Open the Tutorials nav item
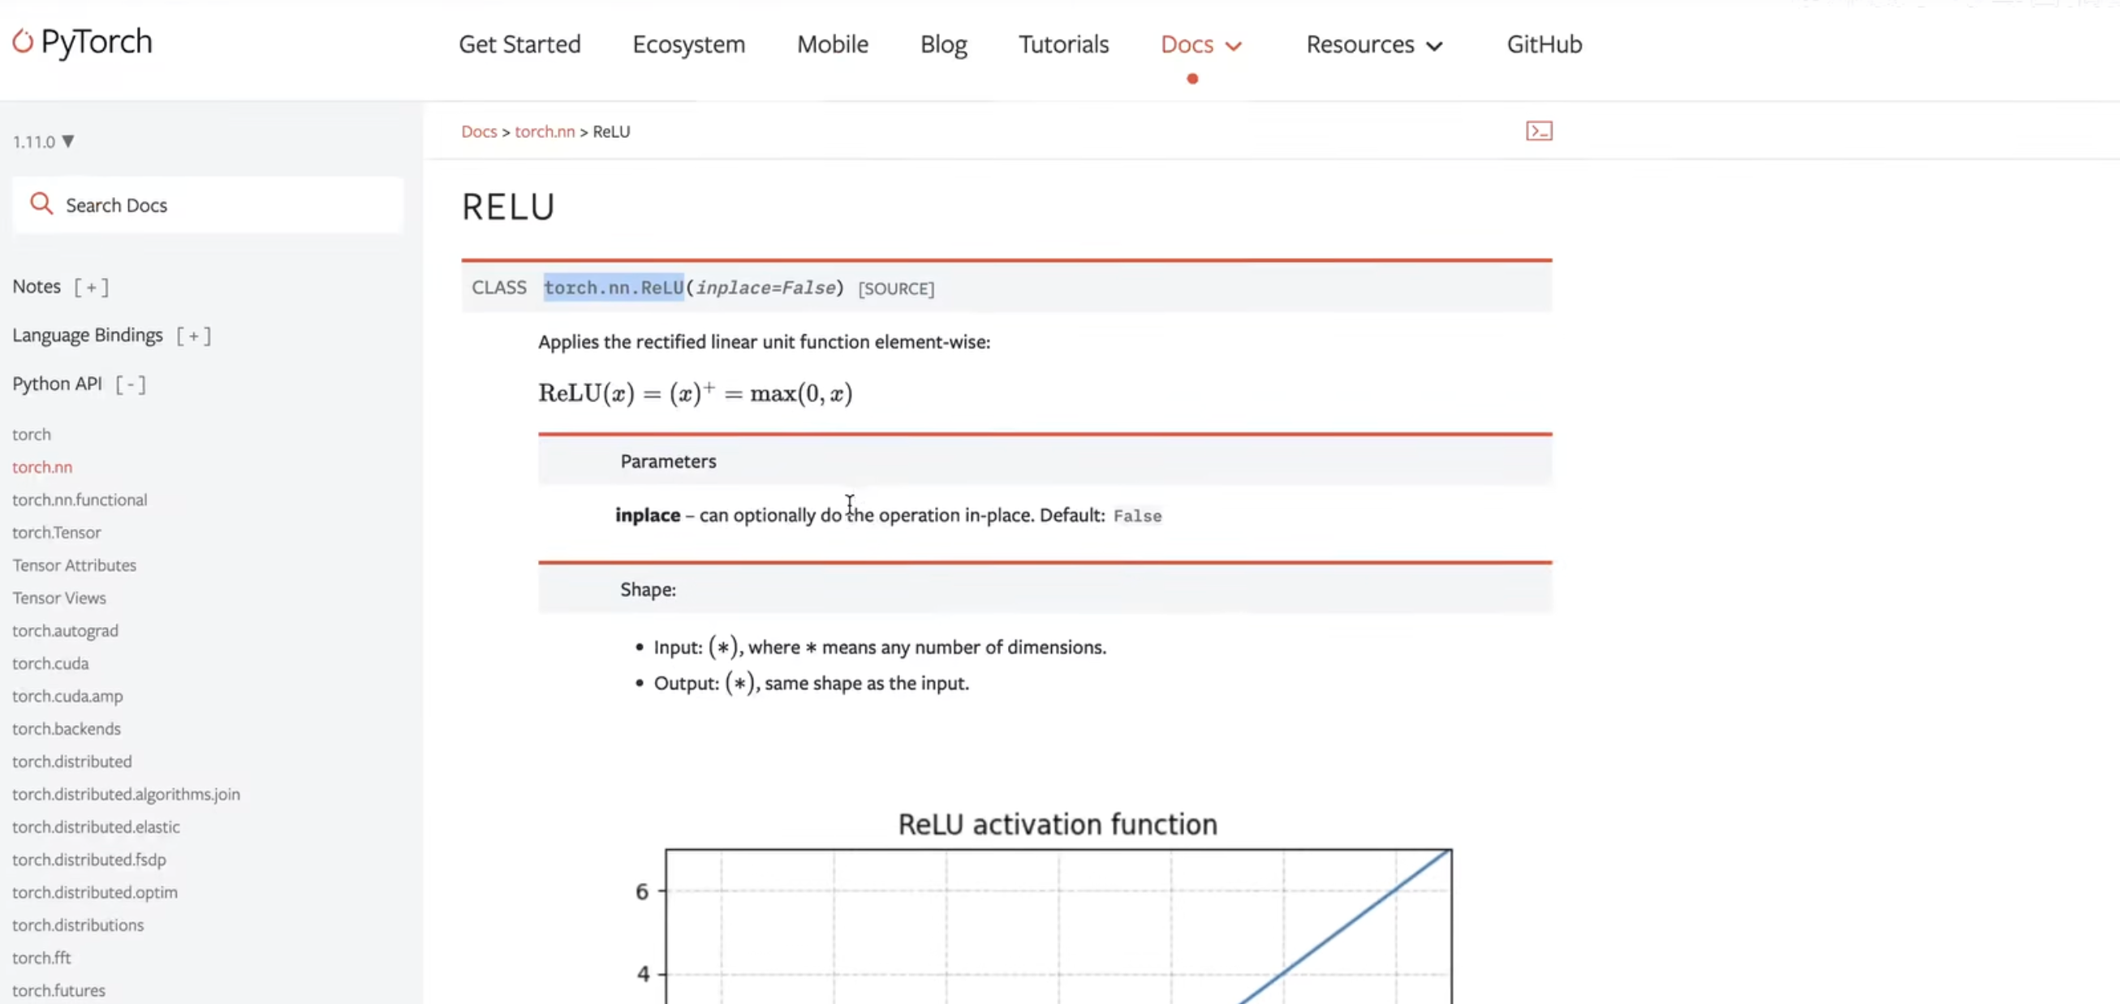 [x=1063, y=45]
